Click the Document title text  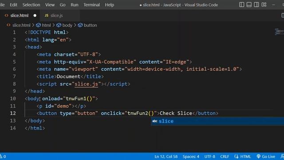point(68,76)
